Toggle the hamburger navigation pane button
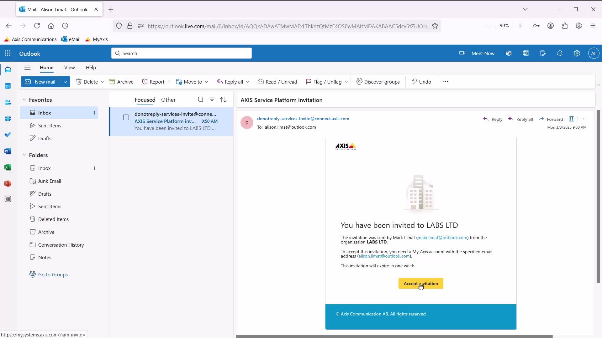The height and width of the screenshot is (338, 602). (x=28, y=68)
